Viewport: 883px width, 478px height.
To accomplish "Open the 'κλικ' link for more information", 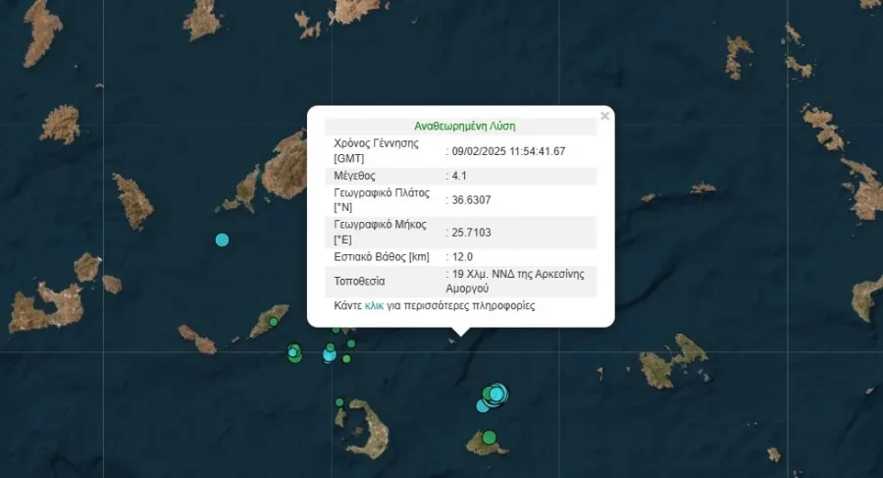I will click(374, 306).
